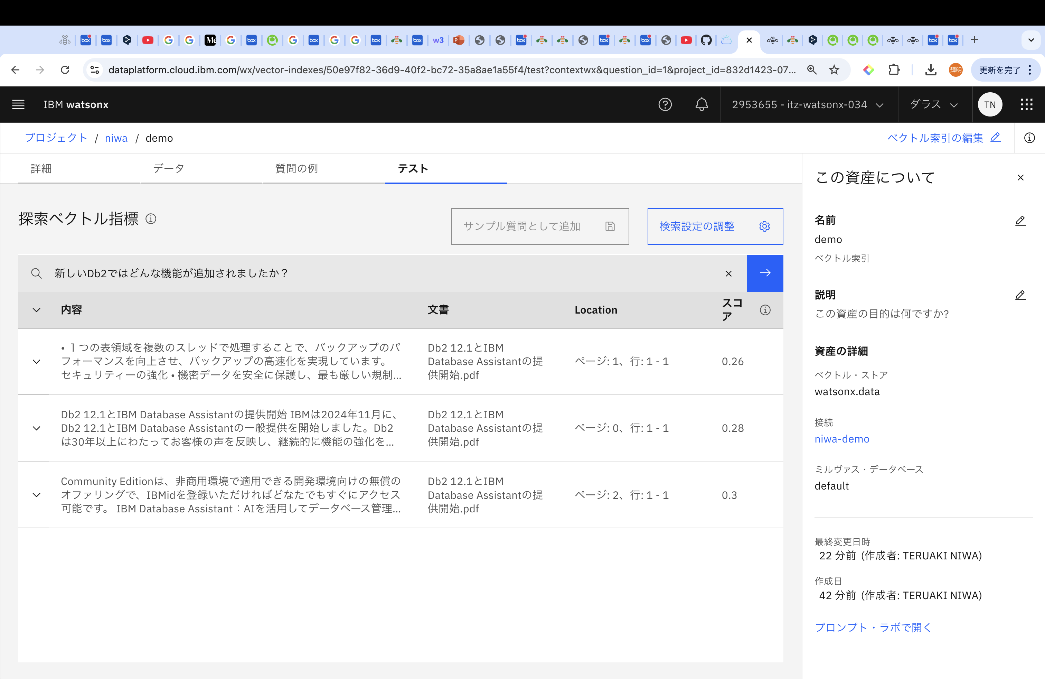Click the 検索設定の調整 button

715,226
